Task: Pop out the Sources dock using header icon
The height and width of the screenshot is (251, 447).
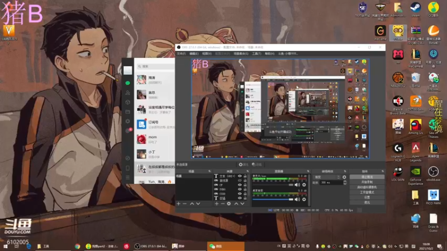Action: tap(248, 171)
